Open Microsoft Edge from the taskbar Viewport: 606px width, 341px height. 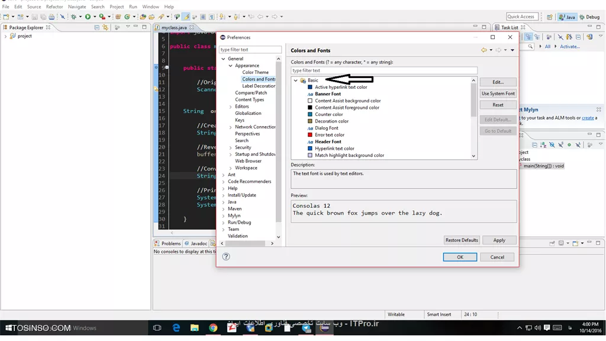coord(176,328)
